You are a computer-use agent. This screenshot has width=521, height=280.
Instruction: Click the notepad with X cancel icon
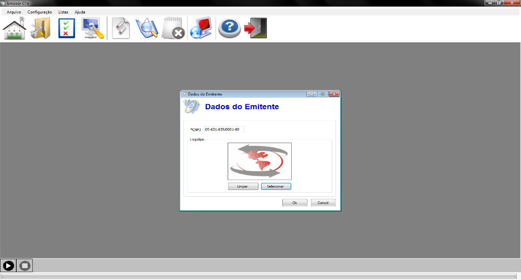(x=173, y=29)
